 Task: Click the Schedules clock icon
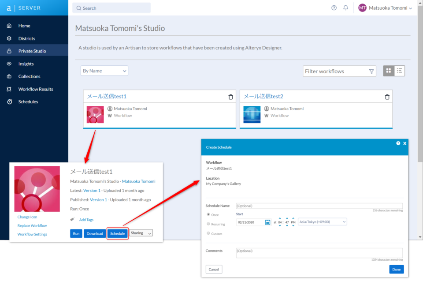point(9,101)
